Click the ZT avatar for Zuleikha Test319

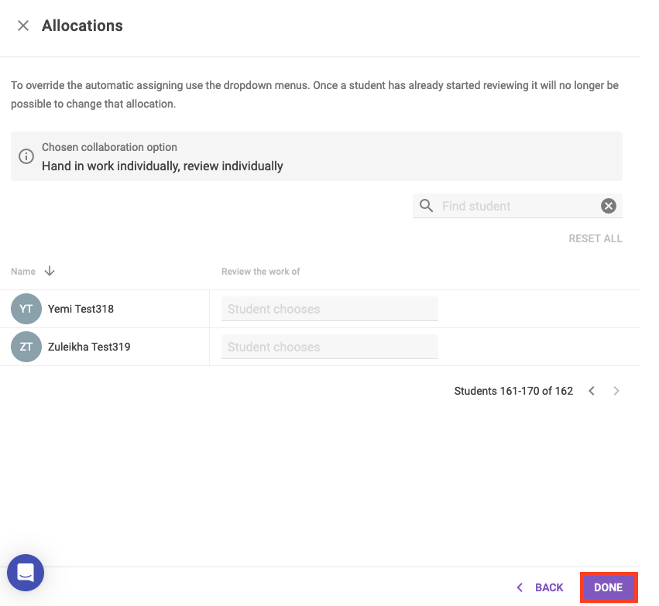[26, 347]
